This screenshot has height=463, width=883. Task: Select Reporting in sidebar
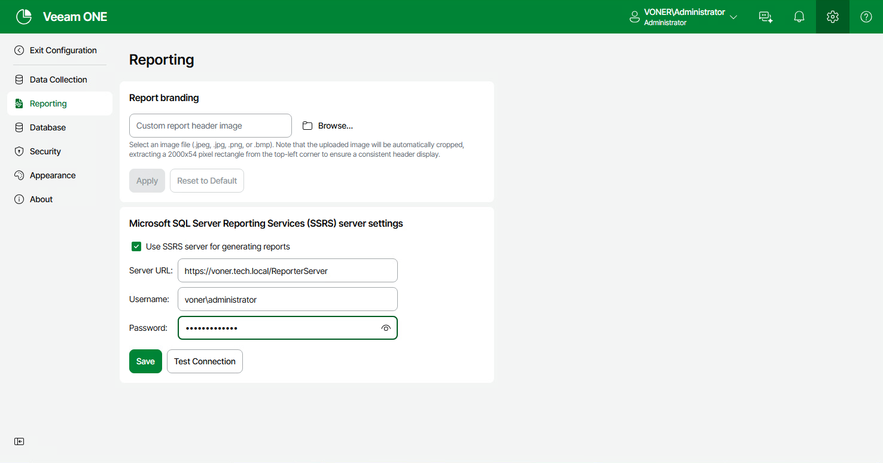tap(59, 103)
